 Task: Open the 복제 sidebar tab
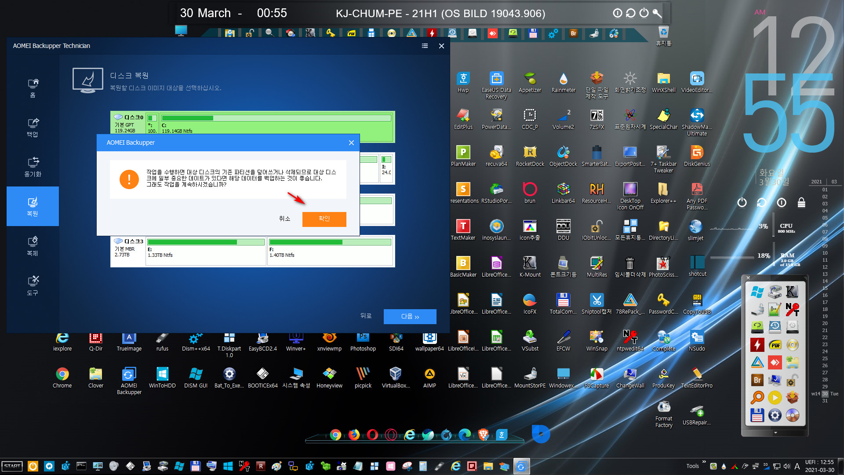click(33, 246)
